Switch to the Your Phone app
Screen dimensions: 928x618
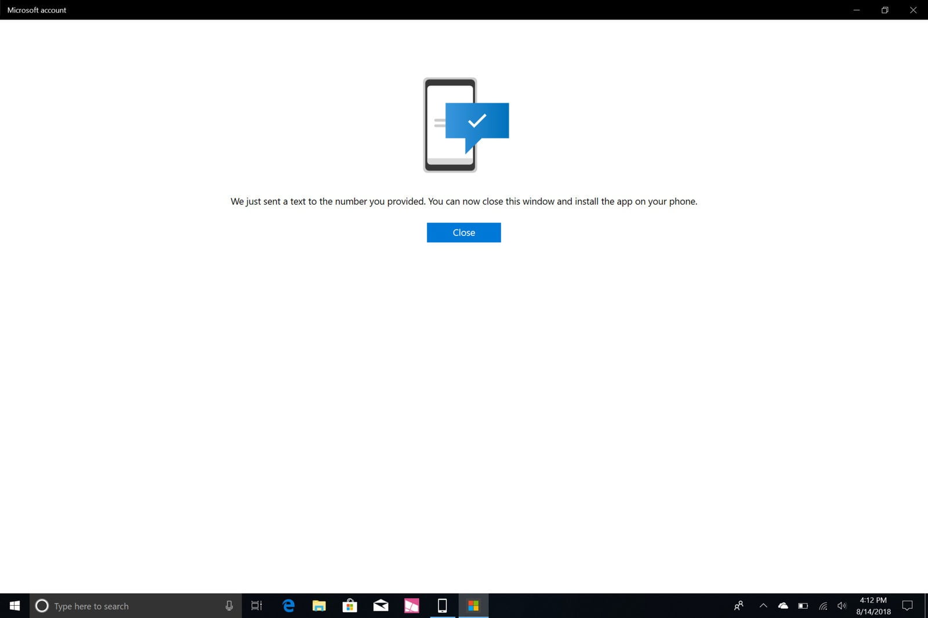442,606
